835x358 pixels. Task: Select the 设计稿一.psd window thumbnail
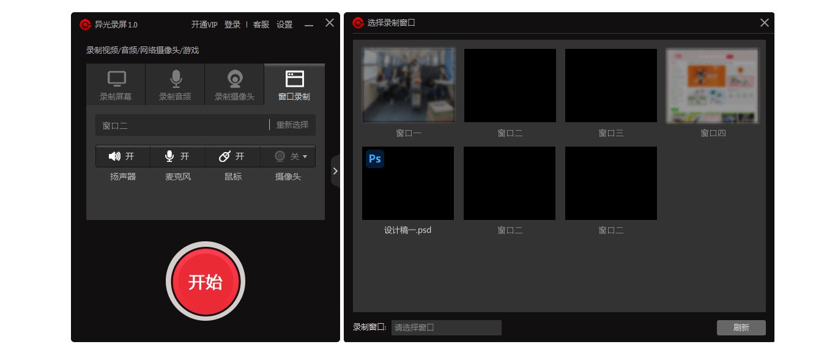pyautogui.click(x=408, y=183)
